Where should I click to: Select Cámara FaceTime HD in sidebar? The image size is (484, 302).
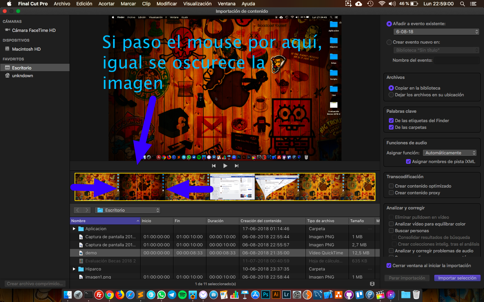34,30
